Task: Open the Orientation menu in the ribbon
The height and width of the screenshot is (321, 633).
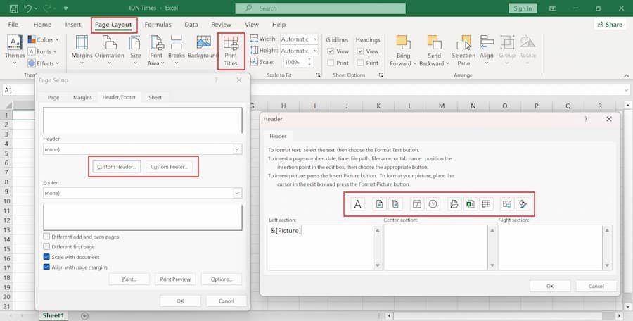Action: coord(110,51)
